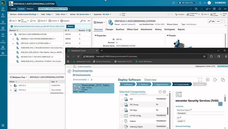Image resolution: width=228 pixels, height=129 pixels.
Task: Go back with the Environments back arrow
Action: click(70, 71)
